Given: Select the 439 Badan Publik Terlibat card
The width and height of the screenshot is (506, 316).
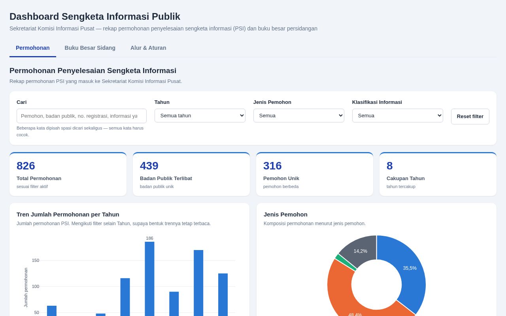Looking at the screenshot, I should (191, 174).
